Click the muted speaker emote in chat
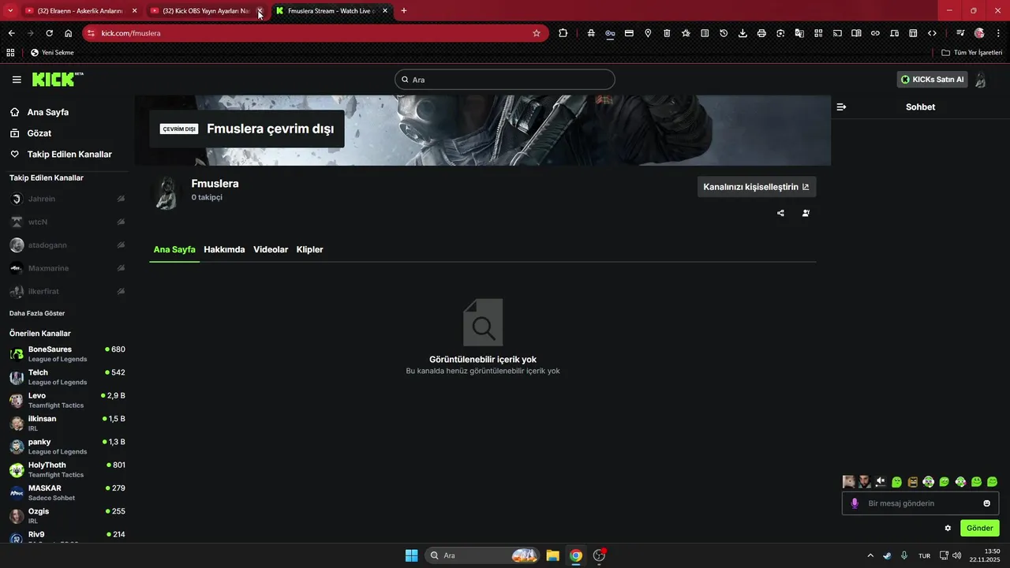 click(x=881, y=481)
